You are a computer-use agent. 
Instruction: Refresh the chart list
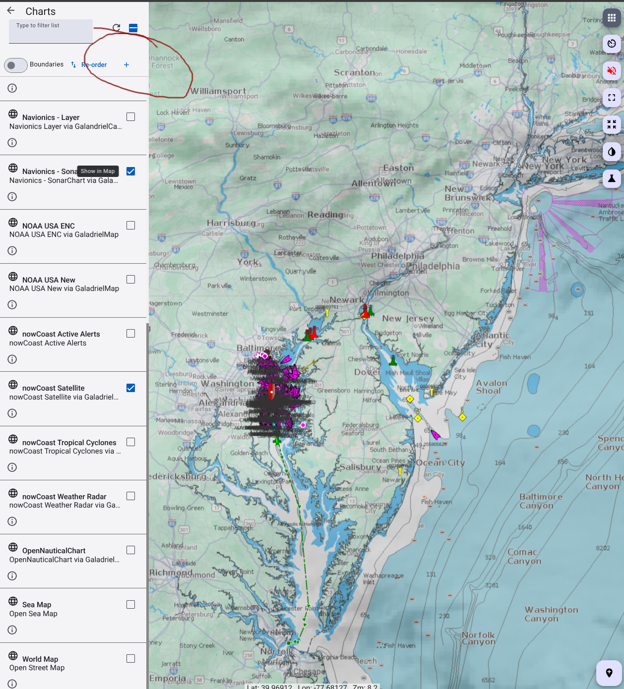[x=117, y=28]
